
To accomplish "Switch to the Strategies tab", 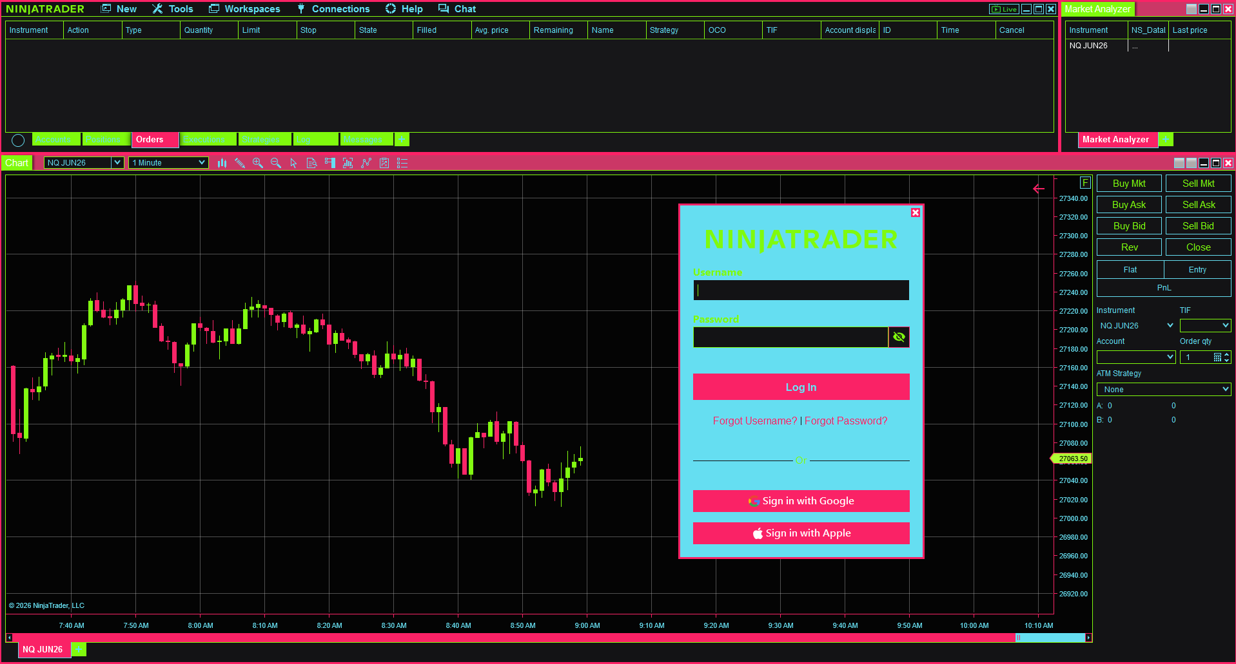I will [x=264, y=139].
